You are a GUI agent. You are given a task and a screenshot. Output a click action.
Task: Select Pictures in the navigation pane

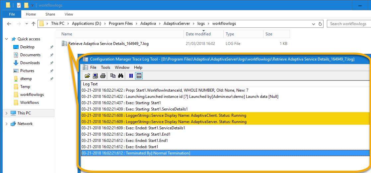pos(27,71)
